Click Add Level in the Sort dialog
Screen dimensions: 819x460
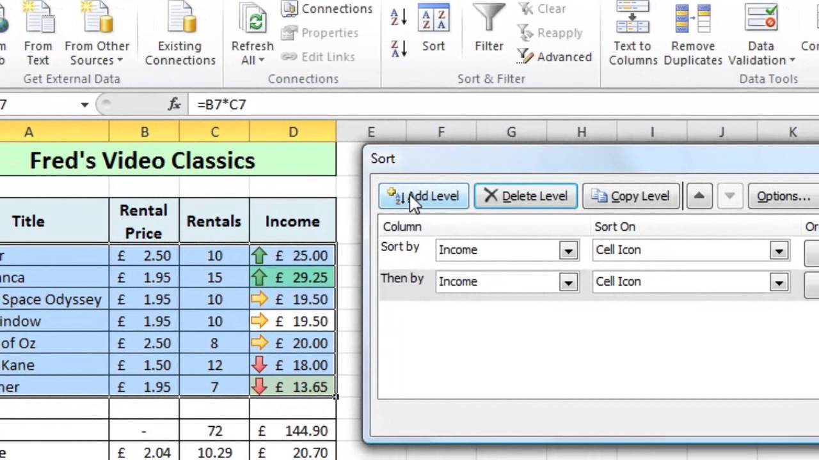tap(424, 196)
